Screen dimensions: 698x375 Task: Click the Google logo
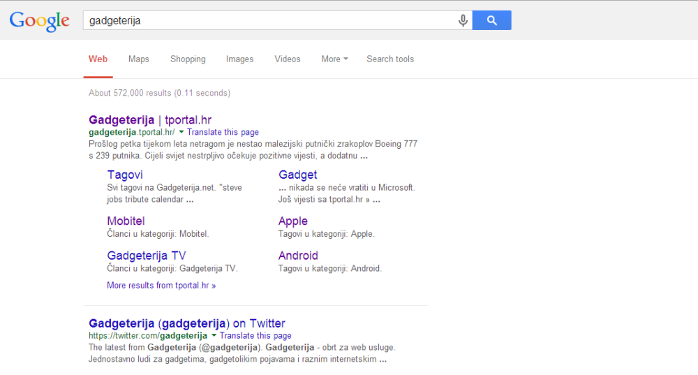39,21
